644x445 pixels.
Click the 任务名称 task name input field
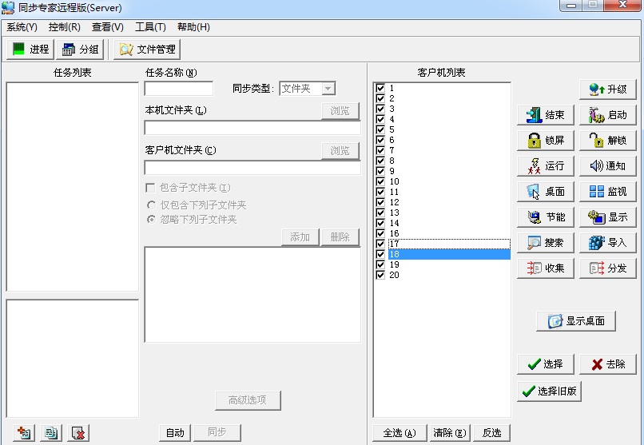click(179, 89)
